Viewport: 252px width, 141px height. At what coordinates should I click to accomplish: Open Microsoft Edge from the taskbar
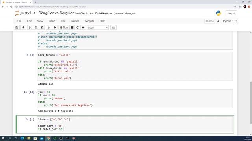click(22, 138)
